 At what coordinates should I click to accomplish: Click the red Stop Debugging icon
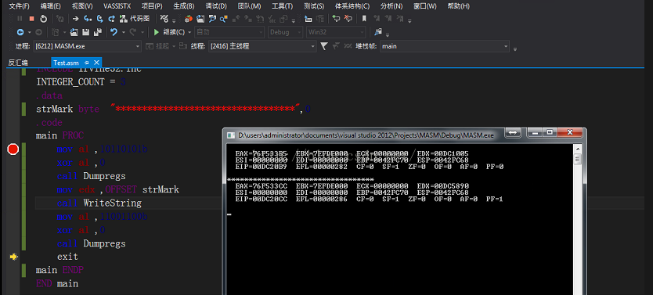(x=31, y=18)
